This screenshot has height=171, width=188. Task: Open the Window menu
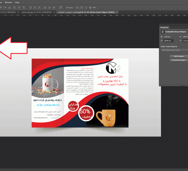pos(8,2)
